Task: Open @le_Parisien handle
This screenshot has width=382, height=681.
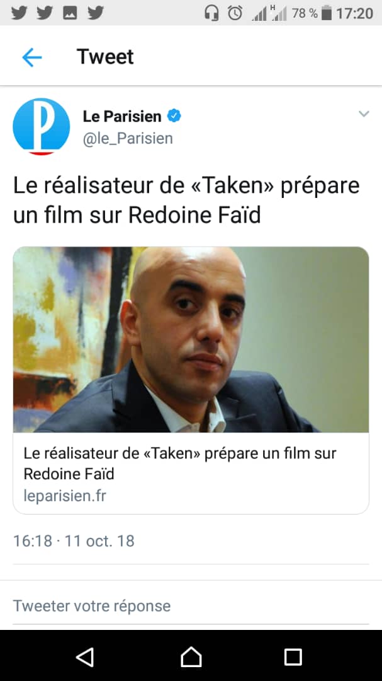Action: pyautogui.click(x=128, y=138)
